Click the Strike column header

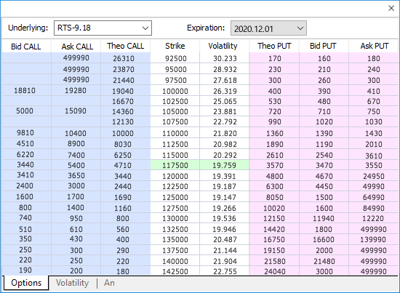(x=175, y=46)
